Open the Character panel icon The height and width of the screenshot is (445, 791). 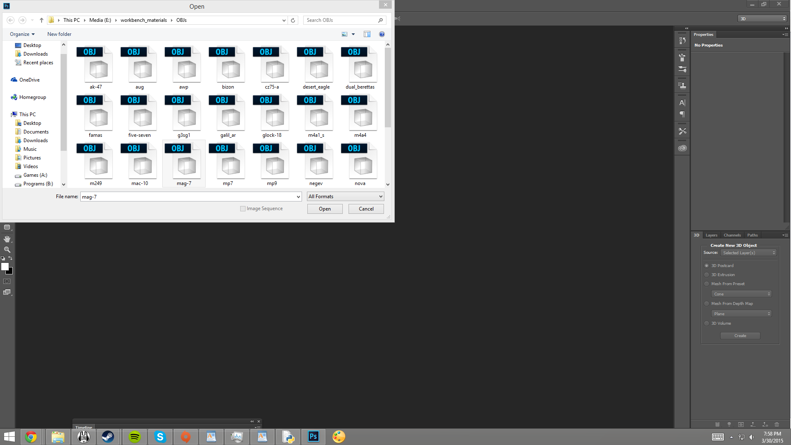coord(682,103)
